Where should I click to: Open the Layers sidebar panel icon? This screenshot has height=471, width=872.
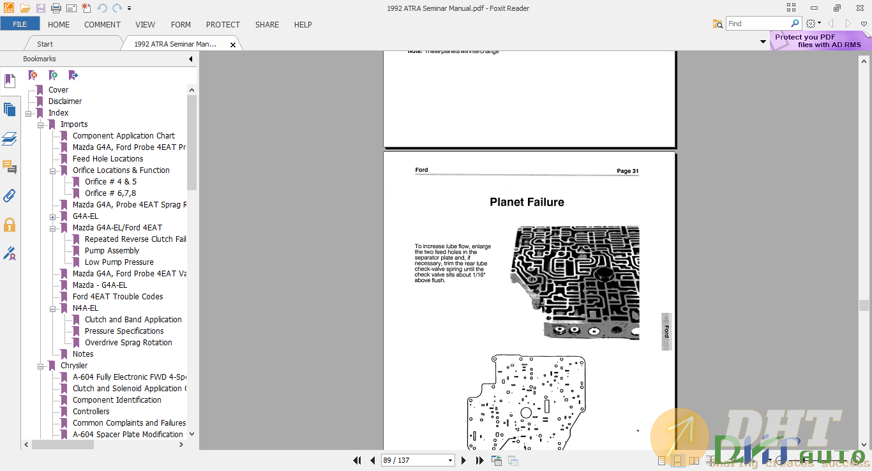(x=10, y=138)
